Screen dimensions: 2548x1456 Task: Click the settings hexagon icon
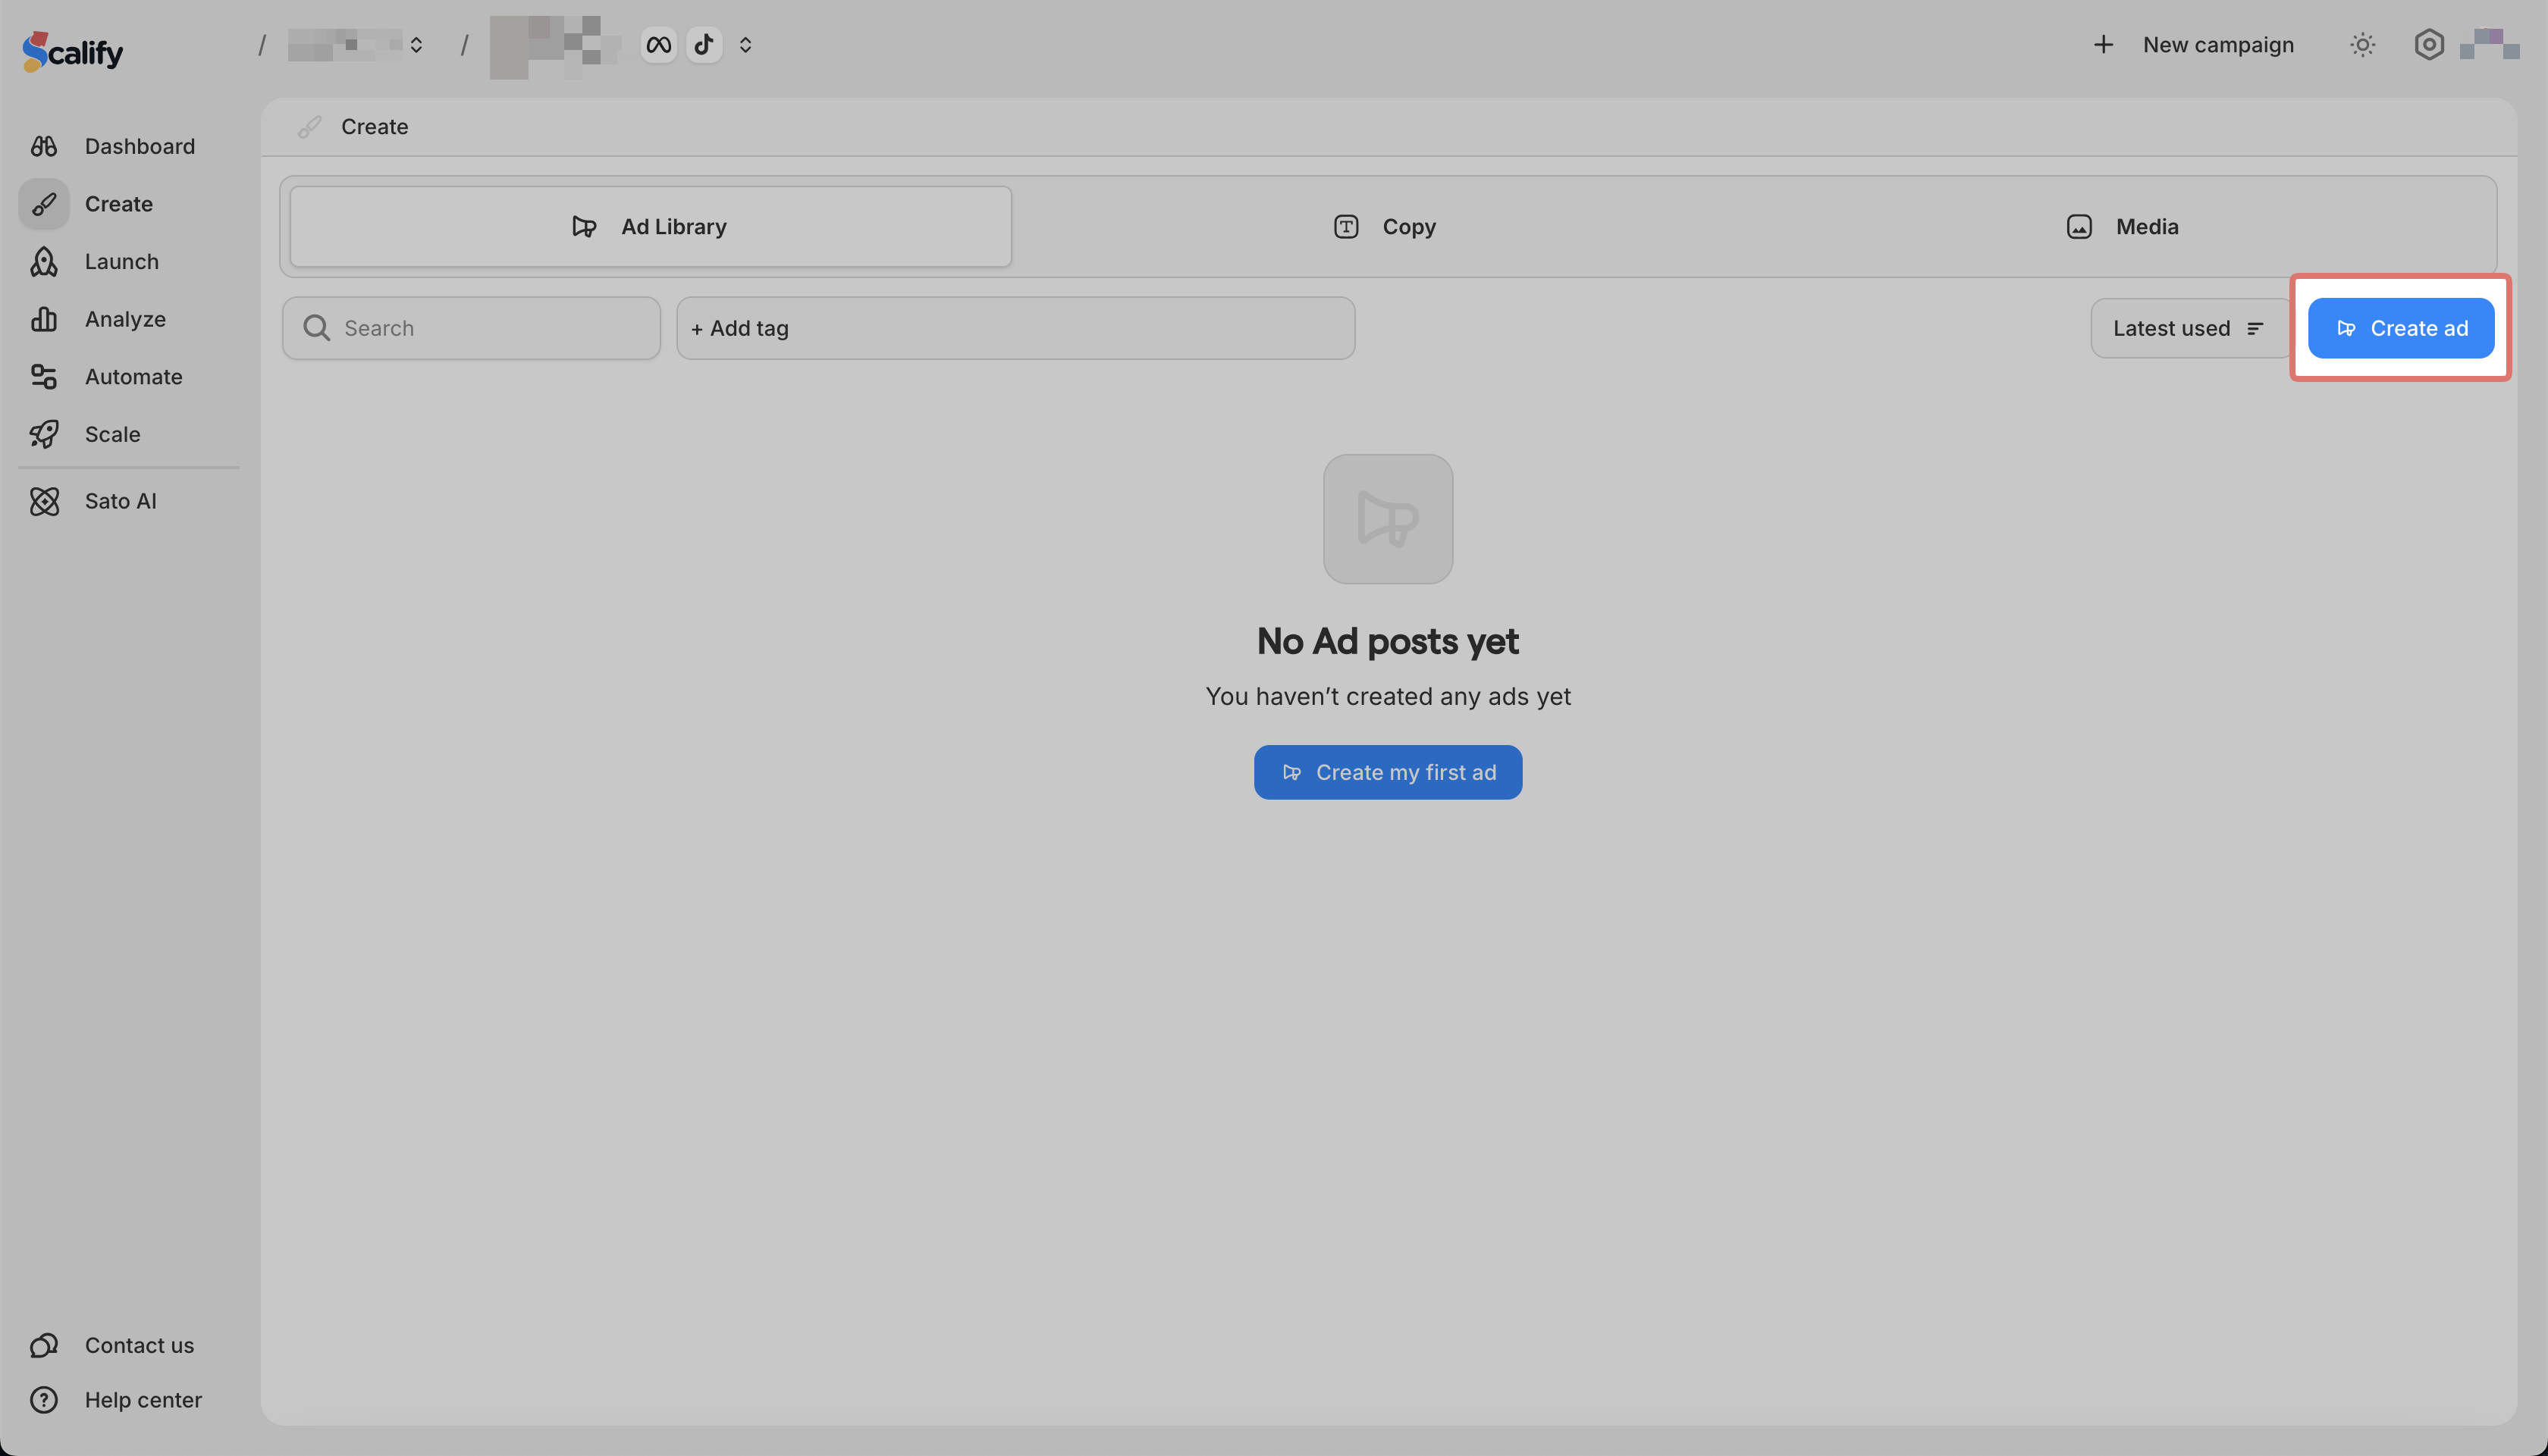pyautogui.click(x=2428, y=45)
